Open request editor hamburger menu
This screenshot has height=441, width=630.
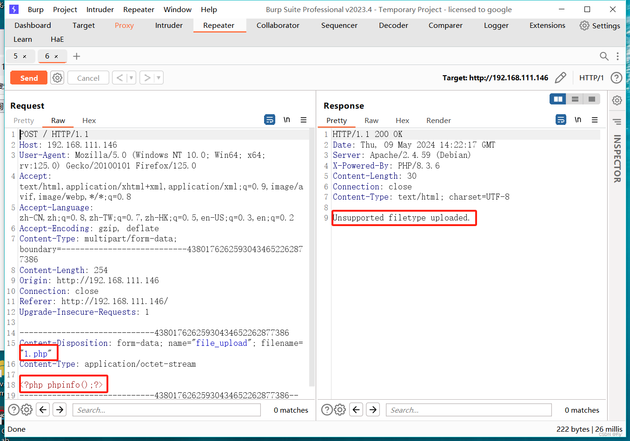(x=304, y=120)
